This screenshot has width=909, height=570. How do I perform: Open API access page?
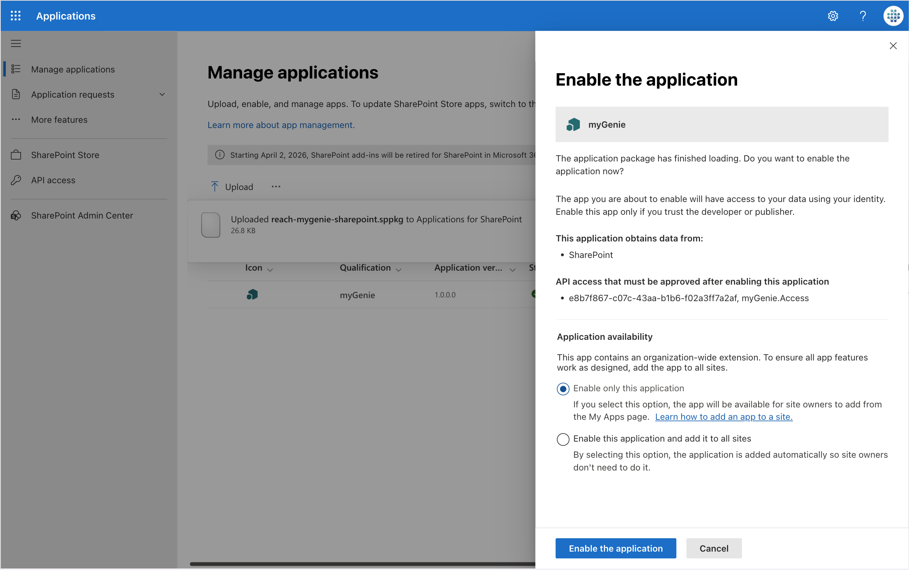tap(53, 180)
